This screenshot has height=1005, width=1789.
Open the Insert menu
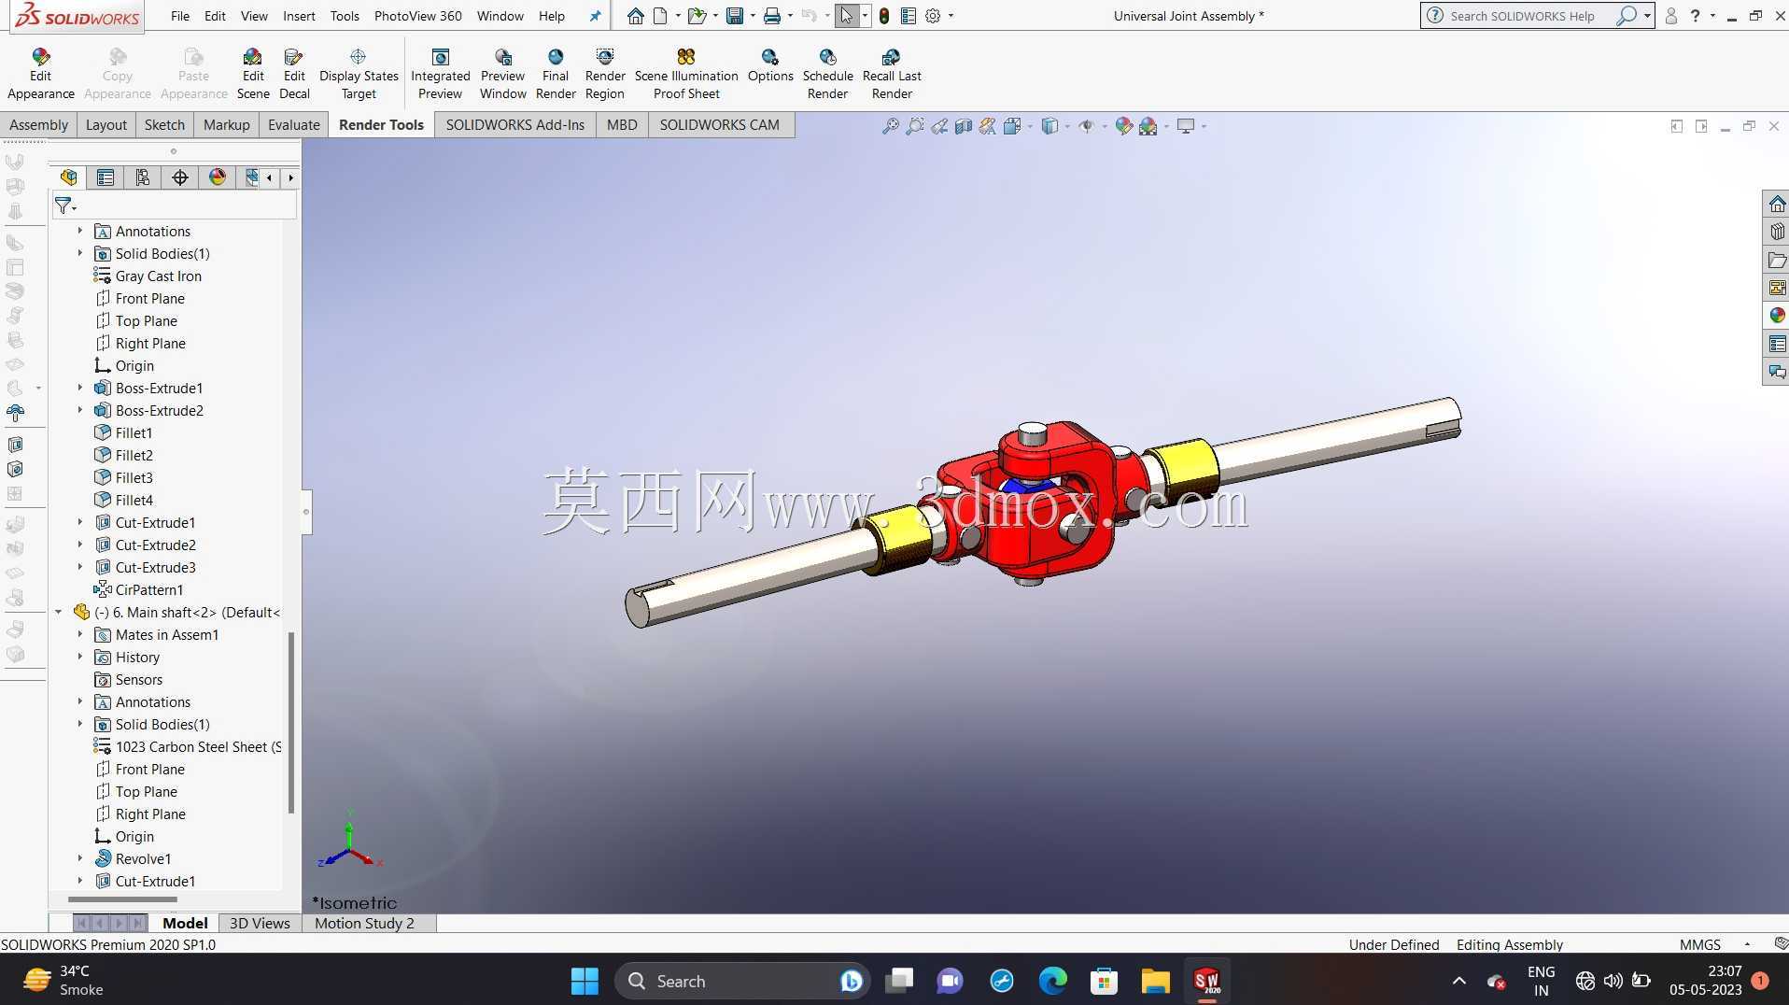pyautogui.click(x=299, y=16)
